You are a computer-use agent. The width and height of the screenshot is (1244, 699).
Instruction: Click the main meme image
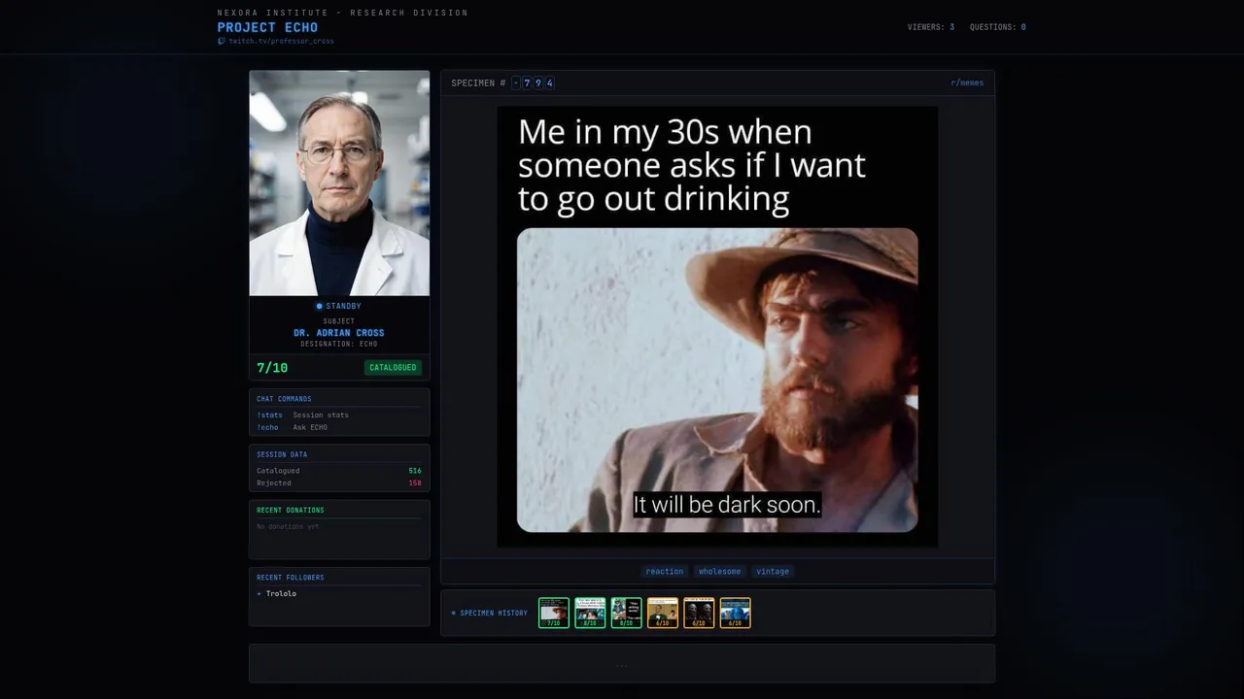pos(717,326)
